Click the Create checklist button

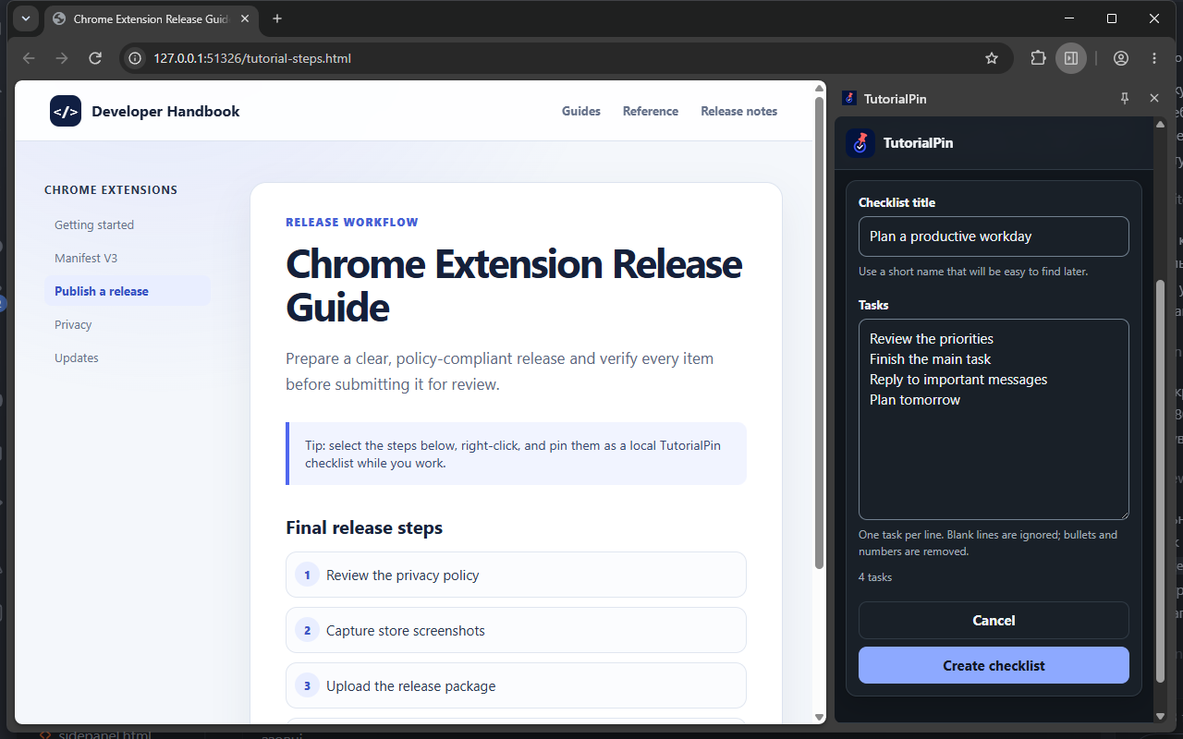point(994,665)
